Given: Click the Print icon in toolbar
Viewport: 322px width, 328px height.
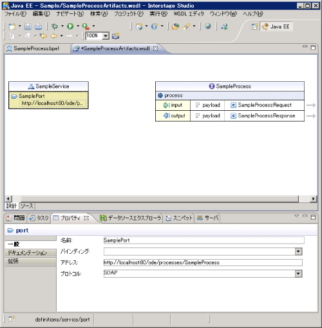Looking at the screenshot, I should (x=39, y=26).
